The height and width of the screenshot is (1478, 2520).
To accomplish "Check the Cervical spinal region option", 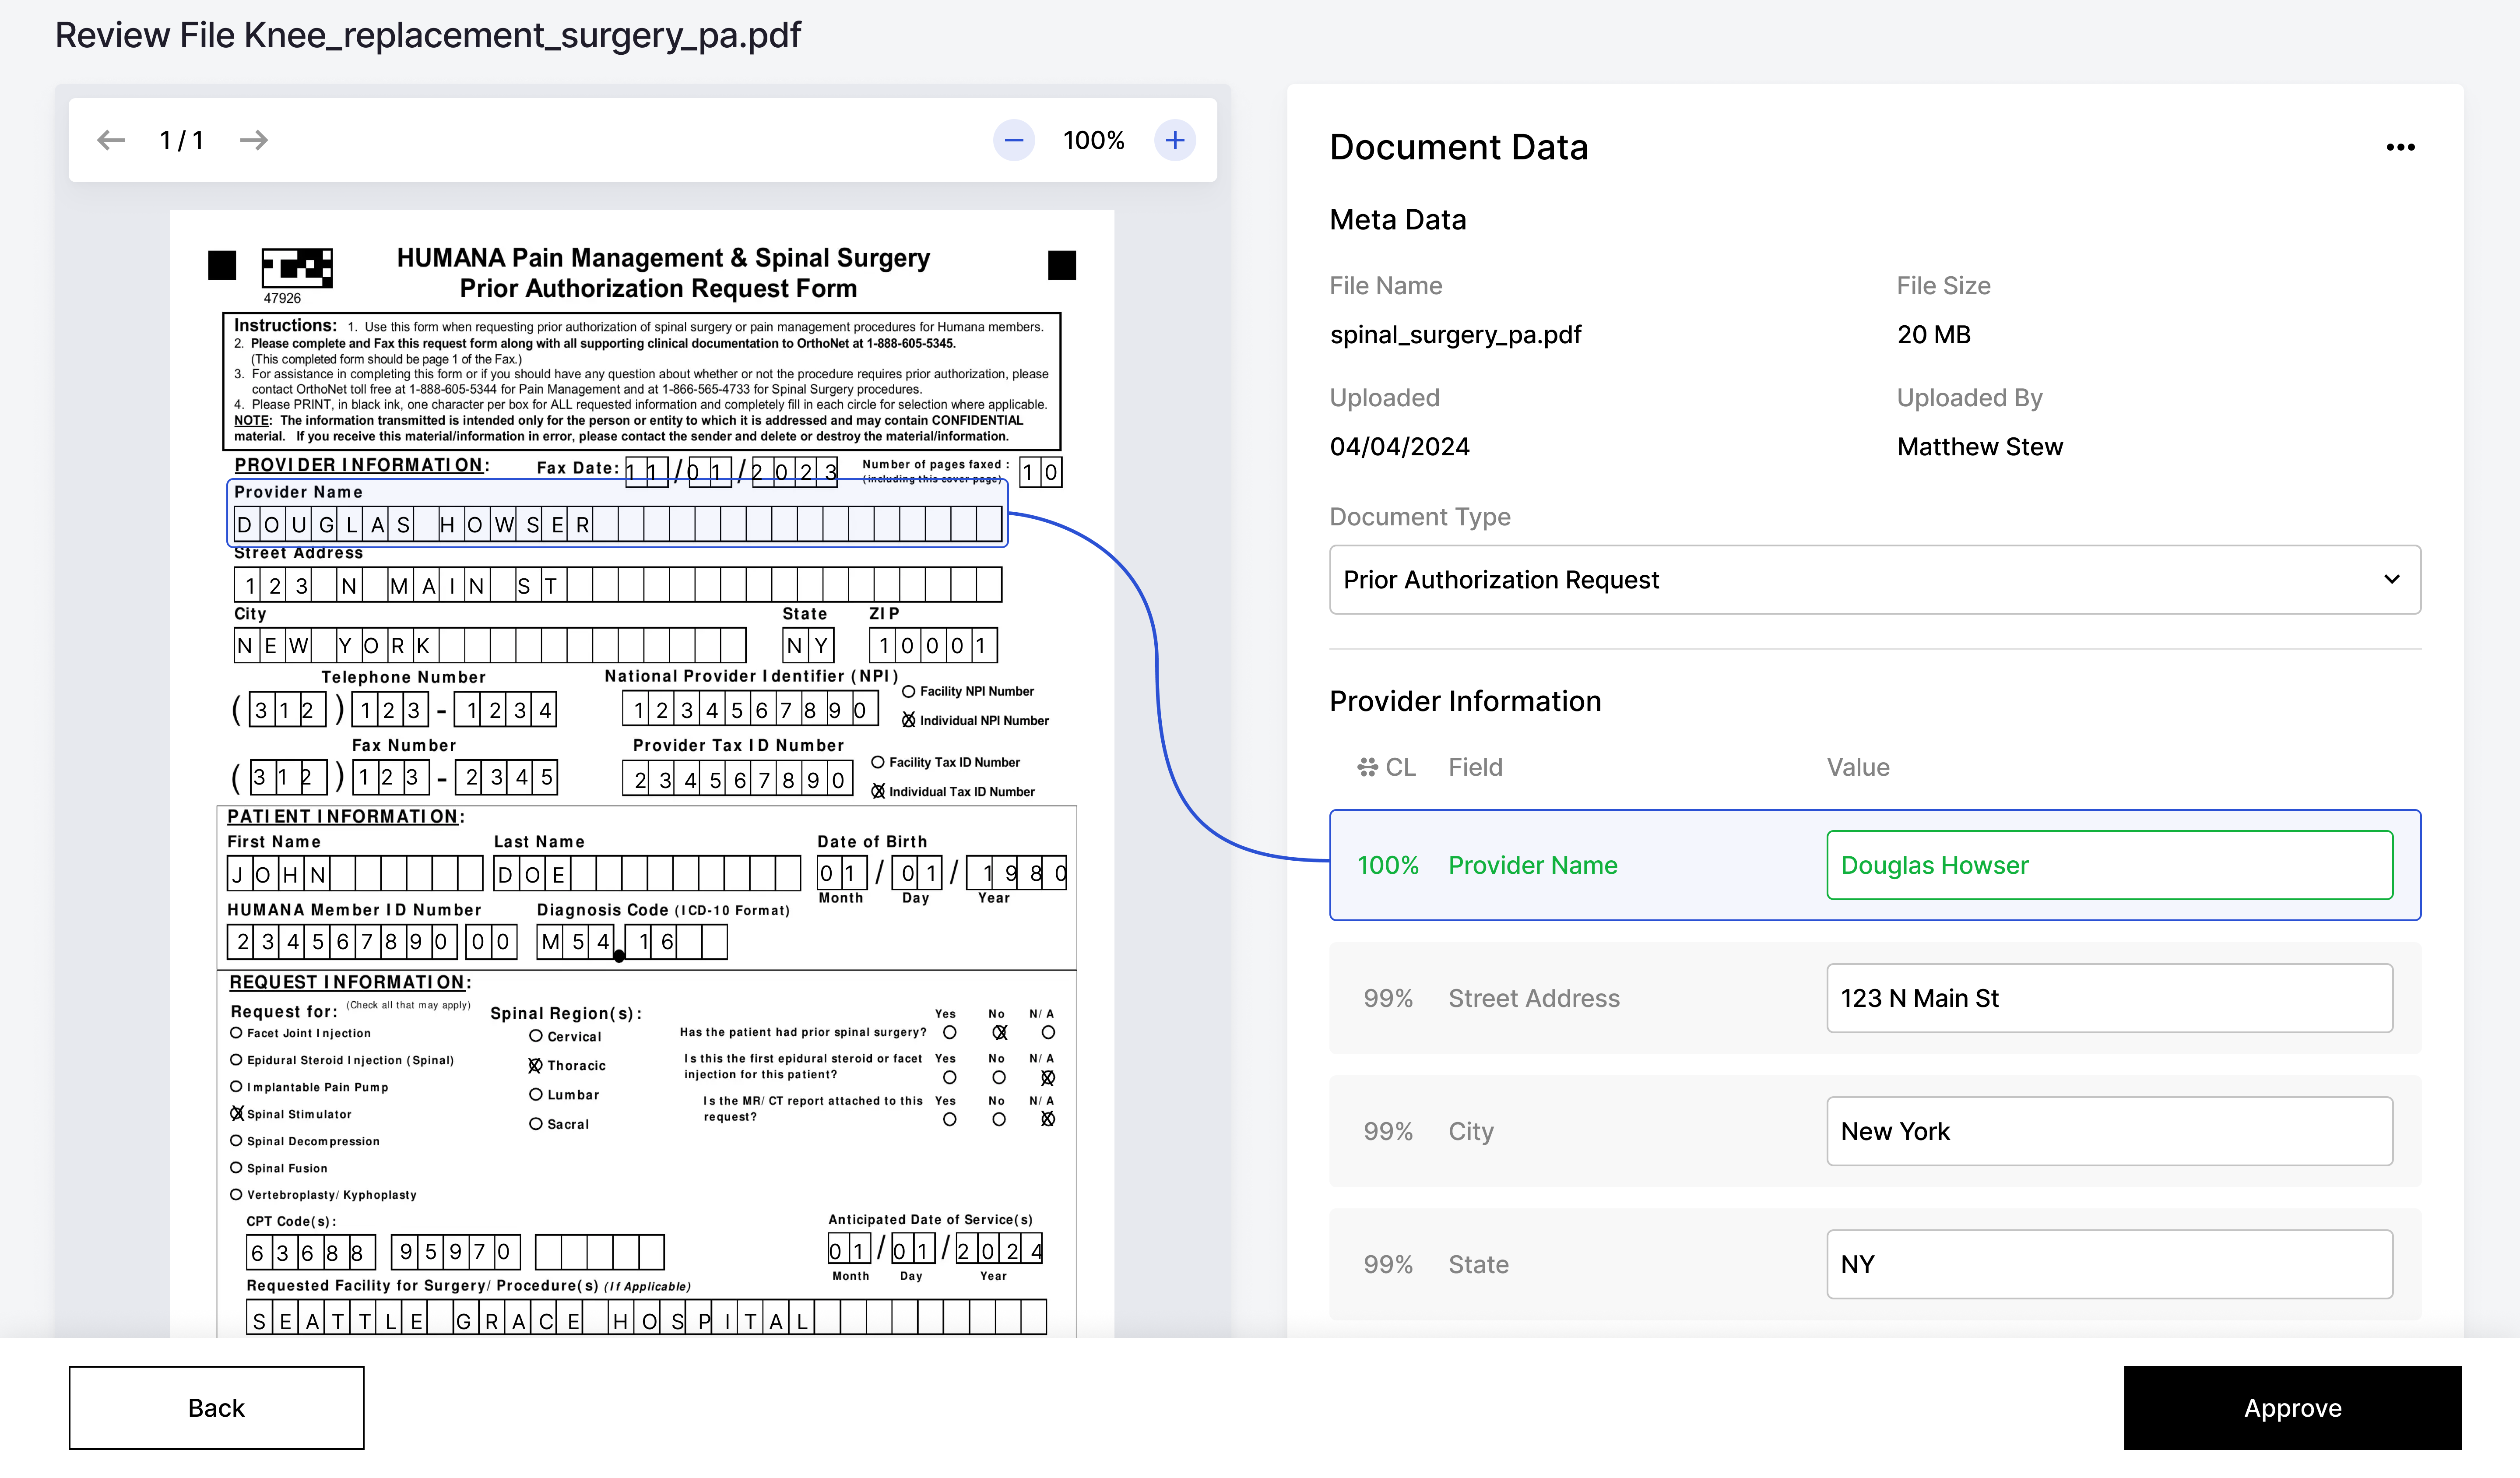I will tap(536, 1036).
